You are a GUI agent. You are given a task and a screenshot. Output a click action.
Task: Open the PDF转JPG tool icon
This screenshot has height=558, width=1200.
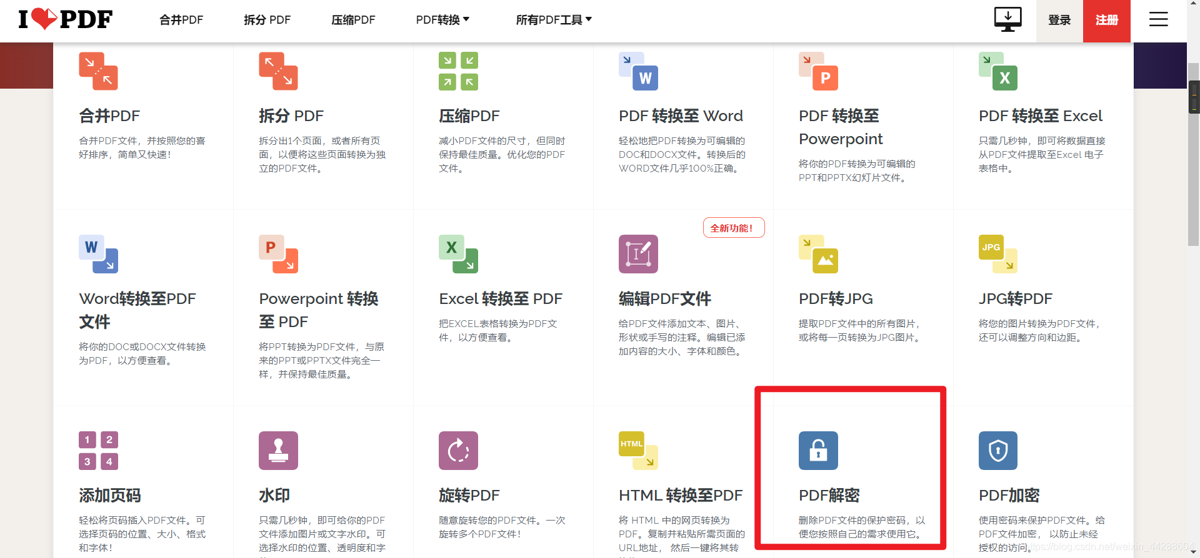point(818,254)
